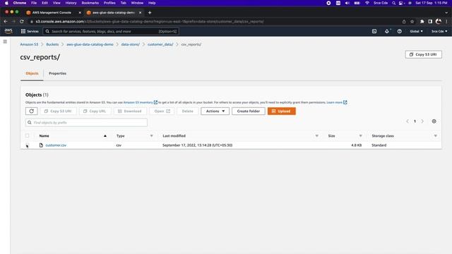Screen dimensions: 452x254
Task: Click the browser forward arrow
Action: pos(13,21)
